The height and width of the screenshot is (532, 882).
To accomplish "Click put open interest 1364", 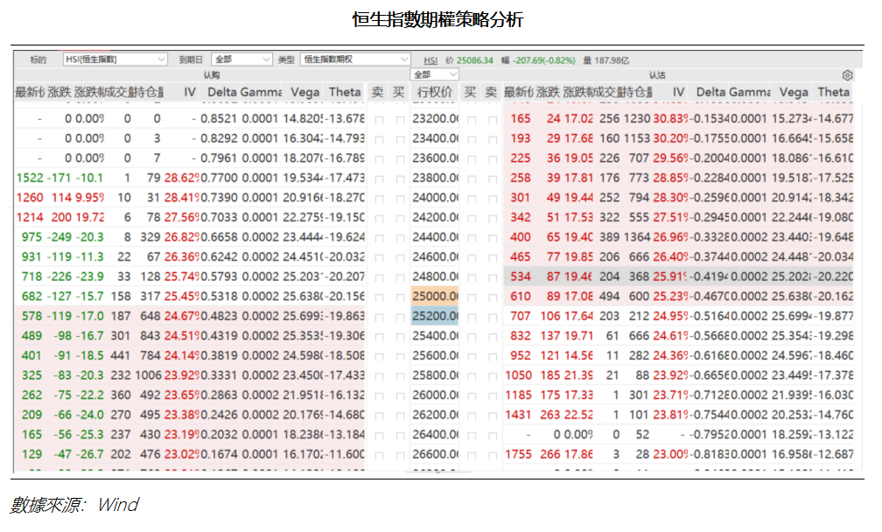I will pos(637,237).
